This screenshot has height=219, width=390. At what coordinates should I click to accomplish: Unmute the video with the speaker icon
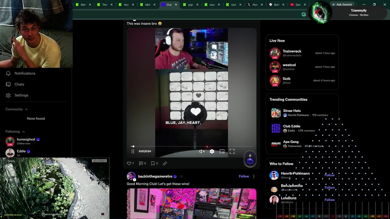(x=202, y=151)
